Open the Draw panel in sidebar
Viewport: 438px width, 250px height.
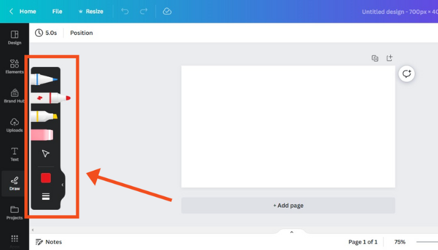[x=14, y=184]
